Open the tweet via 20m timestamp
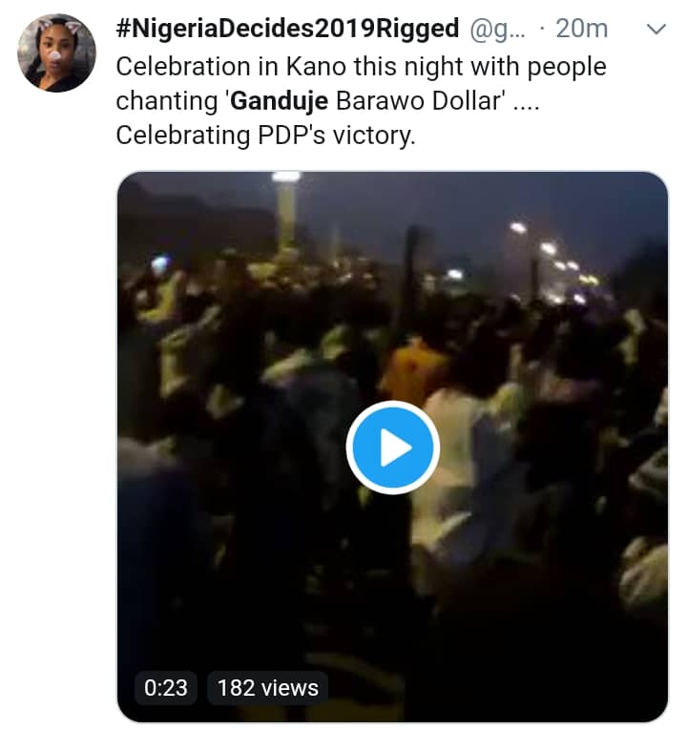Viewport: 687px width, 730px height. point(582,29)
